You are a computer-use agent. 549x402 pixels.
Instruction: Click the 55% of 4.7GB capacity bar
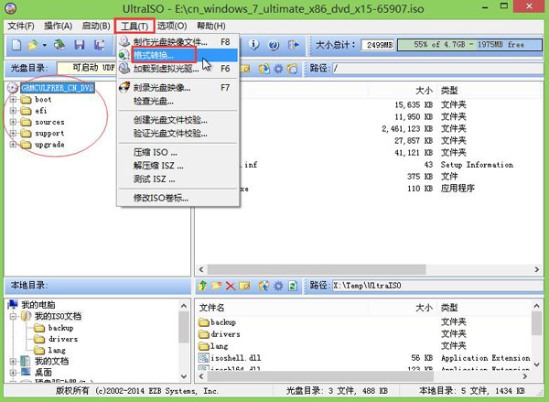pyautogui.click(x=469, y=45)
